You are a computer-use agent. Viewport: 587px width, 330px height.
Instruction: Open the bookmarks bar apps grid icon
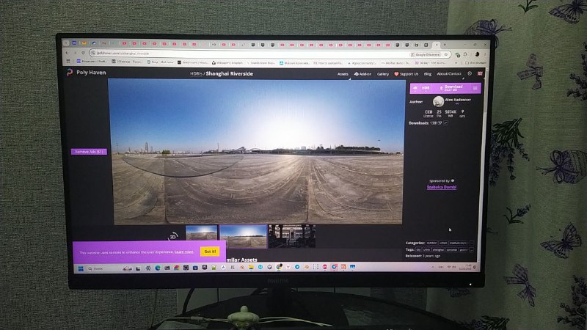point(68,62)
